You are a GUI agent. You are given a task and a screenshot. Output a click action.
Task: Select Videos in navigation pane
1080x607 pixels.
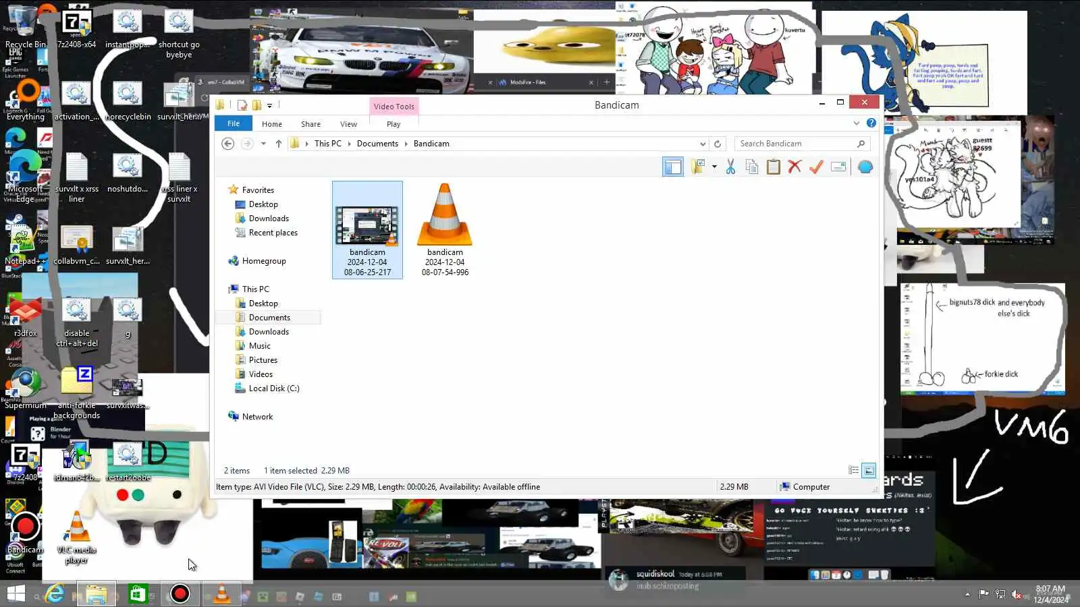[261, 374]
